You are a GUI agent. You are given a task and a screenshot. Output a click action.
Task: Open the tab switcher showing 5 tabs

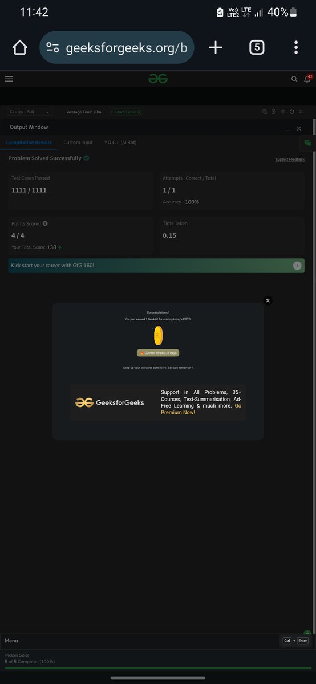coord(257,48)
